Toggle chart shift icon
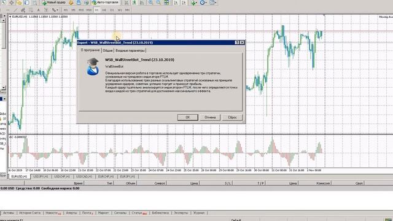This screenshot has width=393, height=221. coord(184,2)
